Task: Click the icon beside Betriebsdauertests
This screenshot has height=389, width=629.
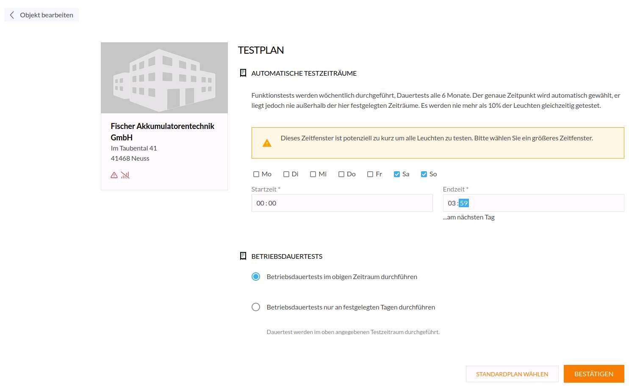Action: 243,256
